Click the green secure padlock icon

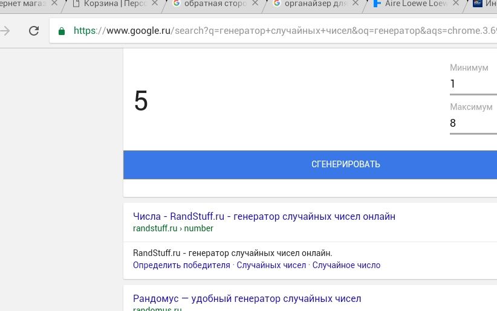point(62,30)
